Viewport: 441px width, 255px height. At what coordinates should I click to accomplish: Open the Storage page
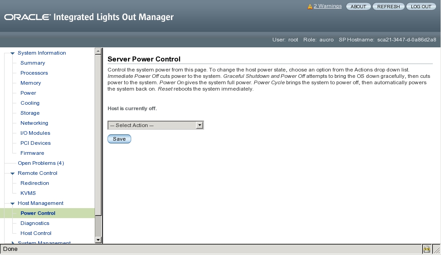click(30, 113)
